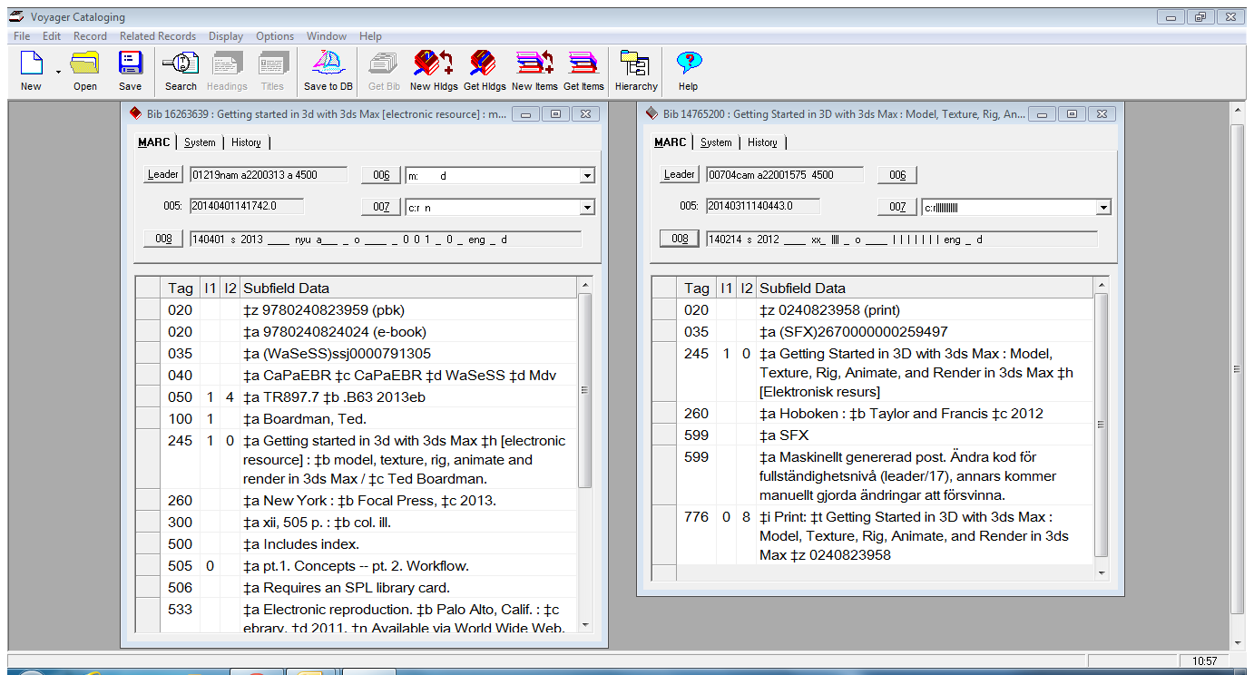Switch to History tab in Bib 16263639
This screenshot has width=1254, height=675.
(x=246, y=142)
